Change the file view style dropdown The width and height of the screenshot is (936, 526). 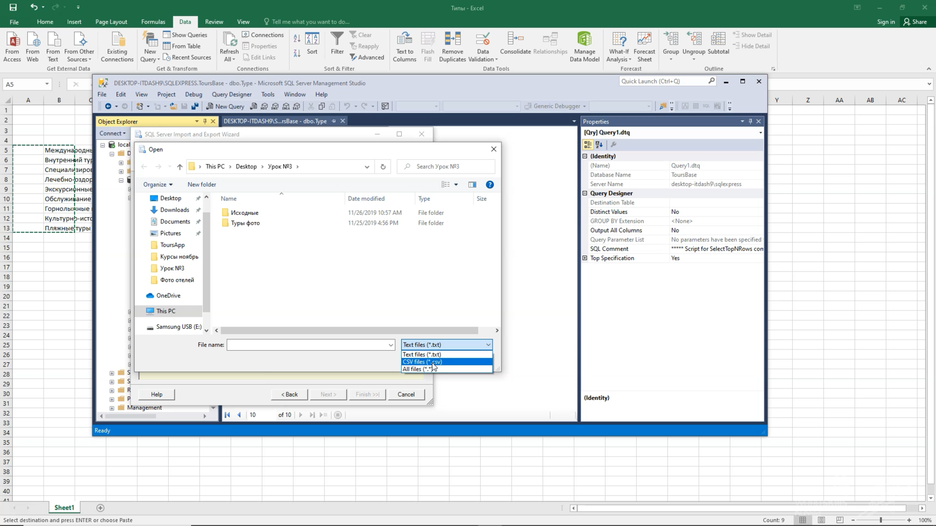click(456, 184)
